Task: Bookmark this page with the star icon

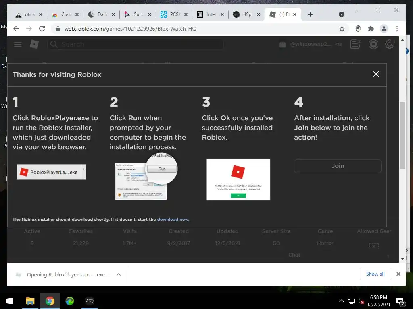Action: point(342,29)
